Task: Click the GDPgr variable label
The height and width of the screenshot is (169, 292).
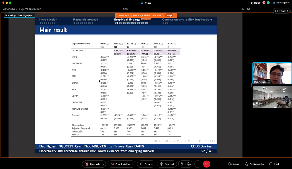Action: 75,96
